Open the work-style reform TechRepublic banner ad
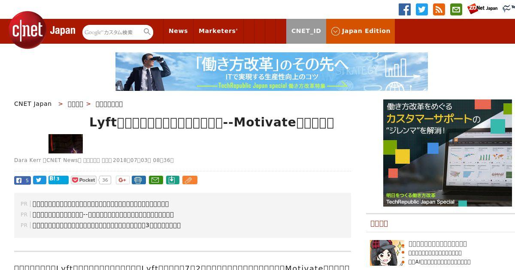Screen dimensions: 515x270 (x=272, y=72)
